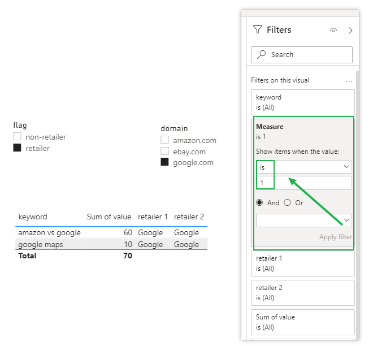Click the value 60 cell

tap(128, 232)
